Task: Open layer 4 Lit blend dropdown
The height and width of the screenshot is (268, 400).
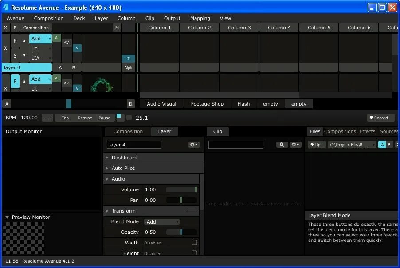Action: click(40, 48)
